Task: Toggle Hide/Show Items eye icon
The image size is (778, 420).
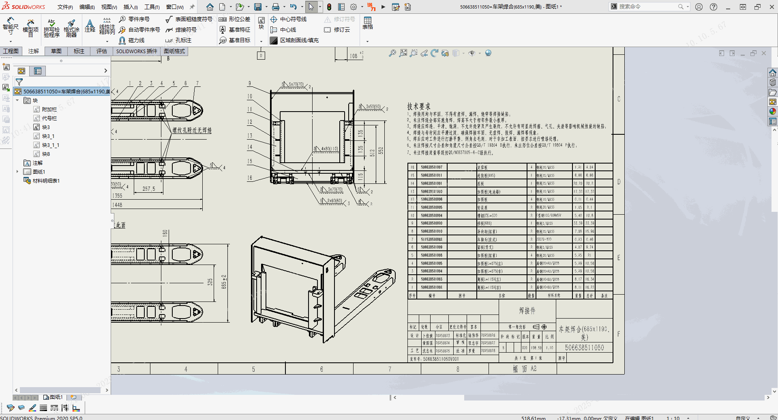Action: tap(472, 53)
